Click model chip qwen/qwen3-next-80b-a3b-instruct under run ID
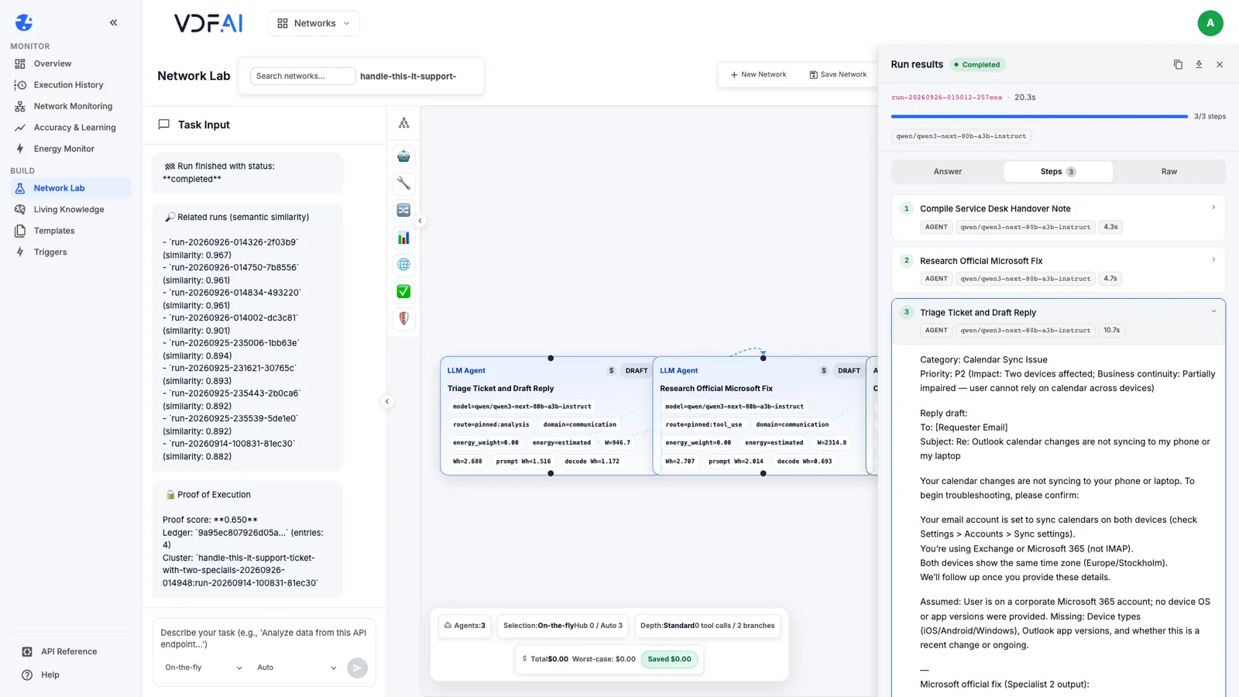This screenshot has width=1239, height=697. coord(961,136)
